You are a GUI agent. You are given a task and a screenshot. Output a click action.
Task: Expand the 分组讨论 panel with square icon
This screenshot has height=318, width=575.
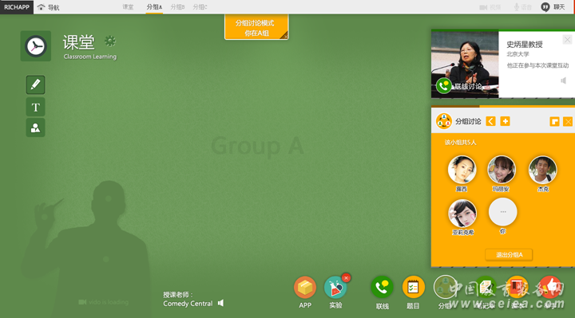(x=554, y=121)
